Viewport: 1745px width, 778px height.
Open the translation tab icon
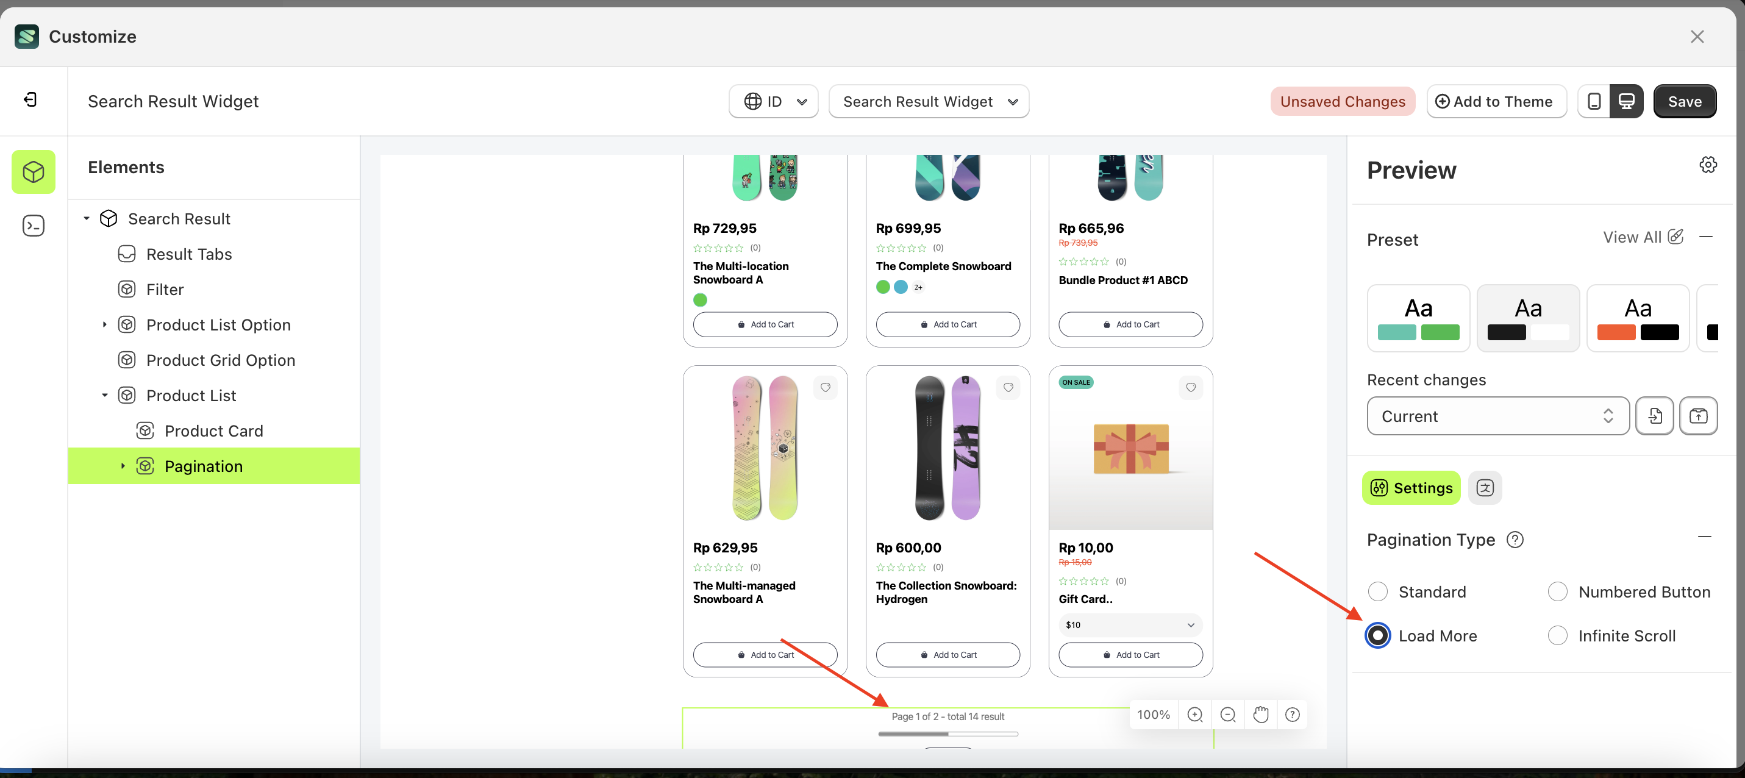(1484, 488)
